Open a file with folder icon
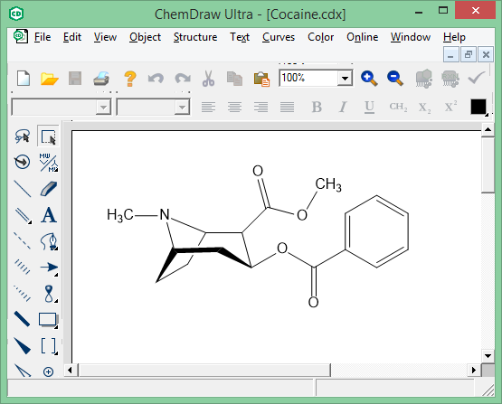The image size is (502, 404). tap(50, 79)
